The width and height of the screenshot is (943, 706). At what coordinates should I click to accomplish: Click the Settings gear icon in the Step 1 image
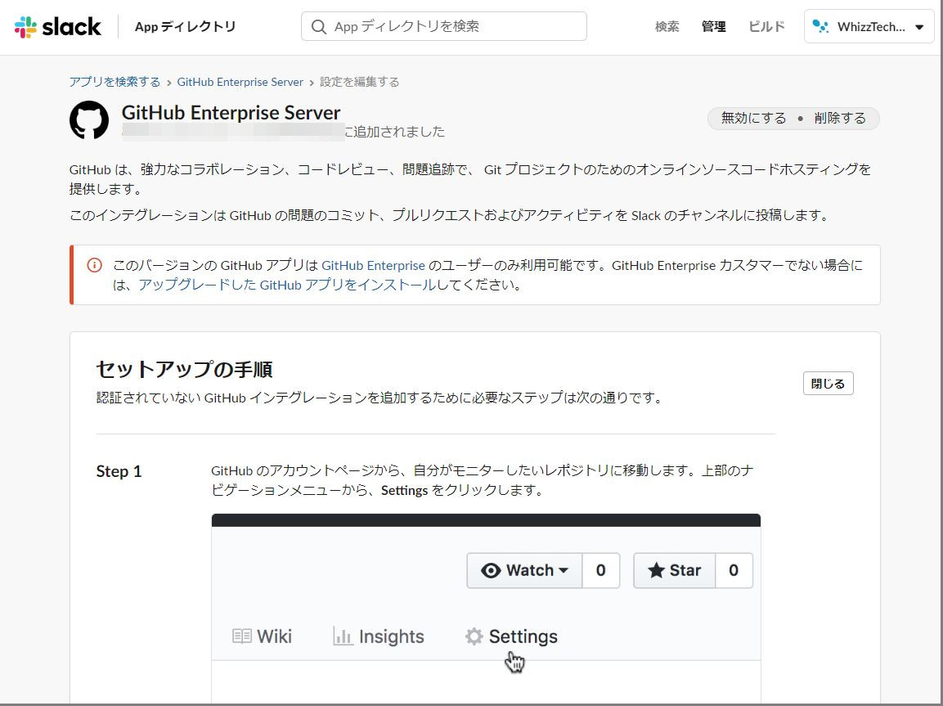point(474,636)
